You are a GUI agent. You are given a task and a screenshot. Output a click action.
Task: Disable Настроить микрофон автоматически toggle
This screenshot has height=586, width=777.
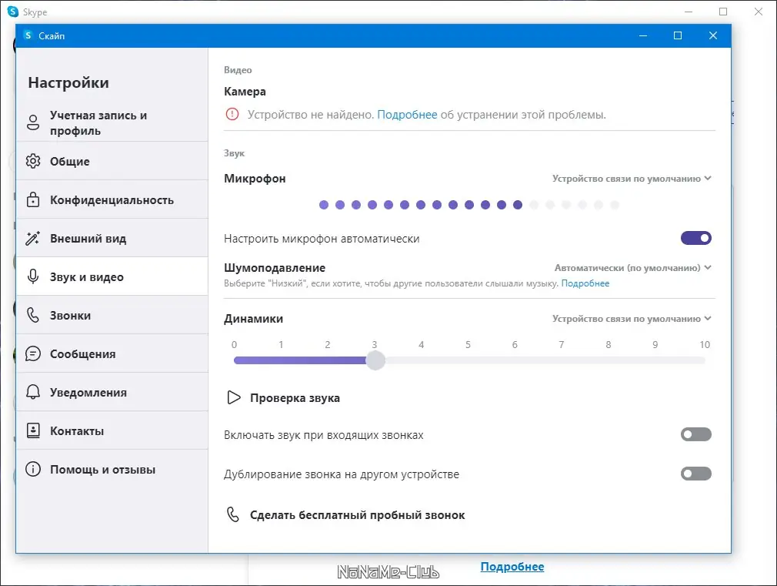point(695,238)
